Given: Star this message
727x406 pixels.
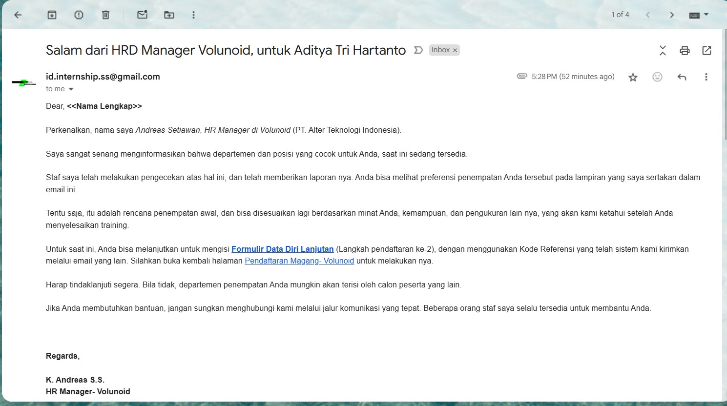Looking at the screenshot, I should point(633,77).
